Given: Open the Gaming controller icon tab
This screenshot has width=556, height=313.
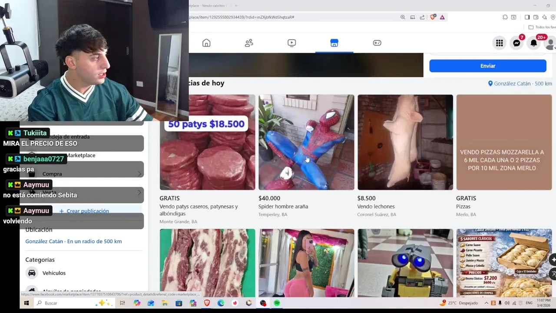Looking at the screenshot, I should point(377,43).
